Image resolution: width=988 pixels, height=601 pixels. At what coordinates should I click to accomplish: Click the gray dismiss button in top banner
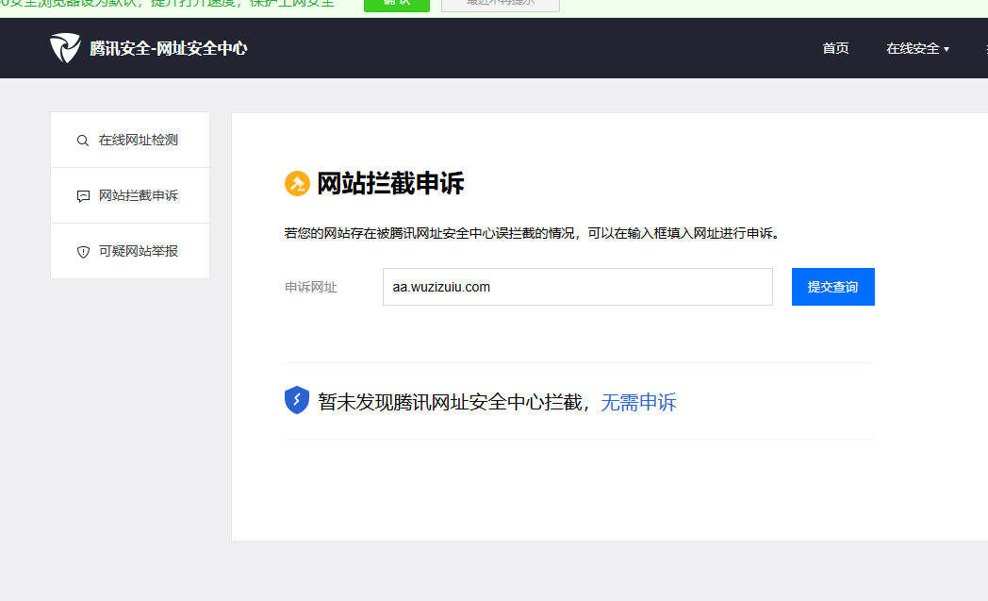click(501, 5)
